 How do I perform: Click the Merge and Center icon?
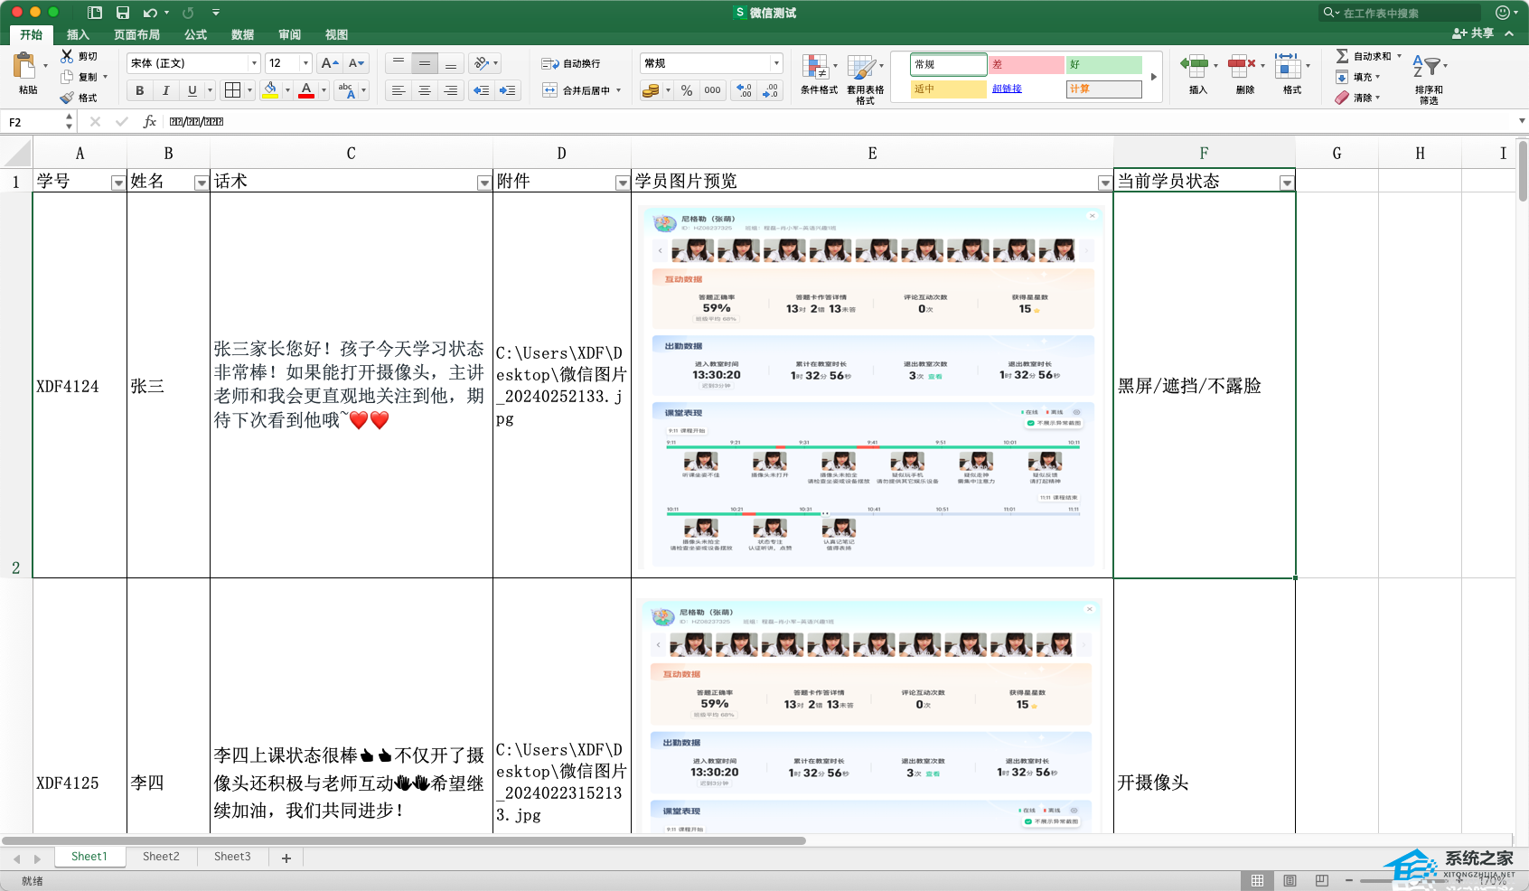point(549,90)
